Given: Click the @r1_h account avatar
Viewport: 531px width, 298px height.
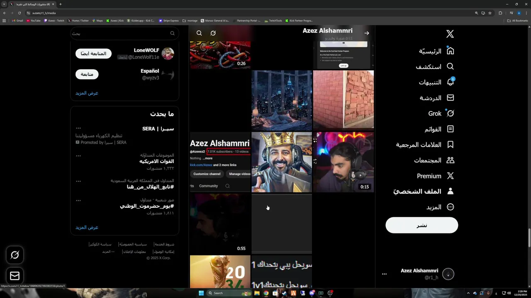Looking at the screenshot, I should click(448, 274).
